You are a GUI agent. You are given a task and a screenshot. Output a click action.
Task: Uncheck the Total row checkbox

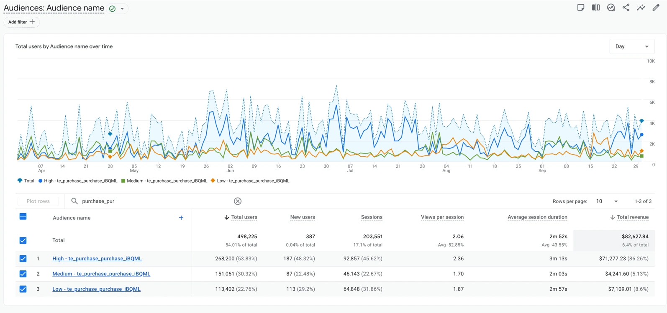point(23,240)
